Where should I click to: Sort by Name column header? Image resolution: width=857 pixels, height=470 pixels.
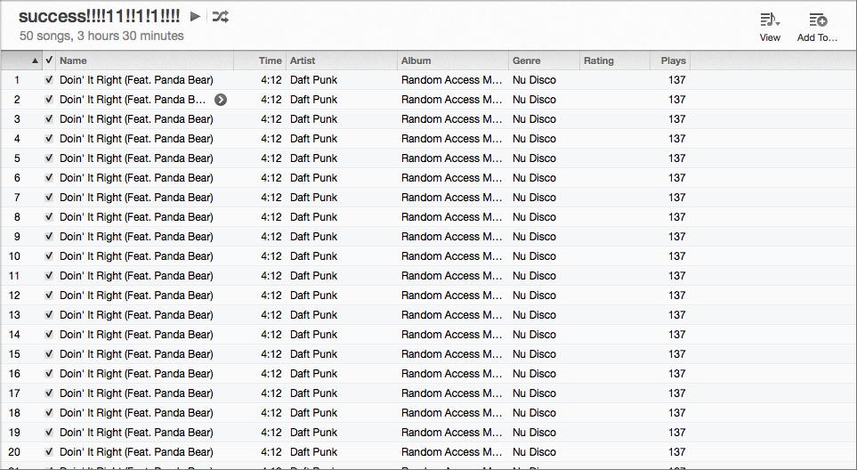(142, 61)
